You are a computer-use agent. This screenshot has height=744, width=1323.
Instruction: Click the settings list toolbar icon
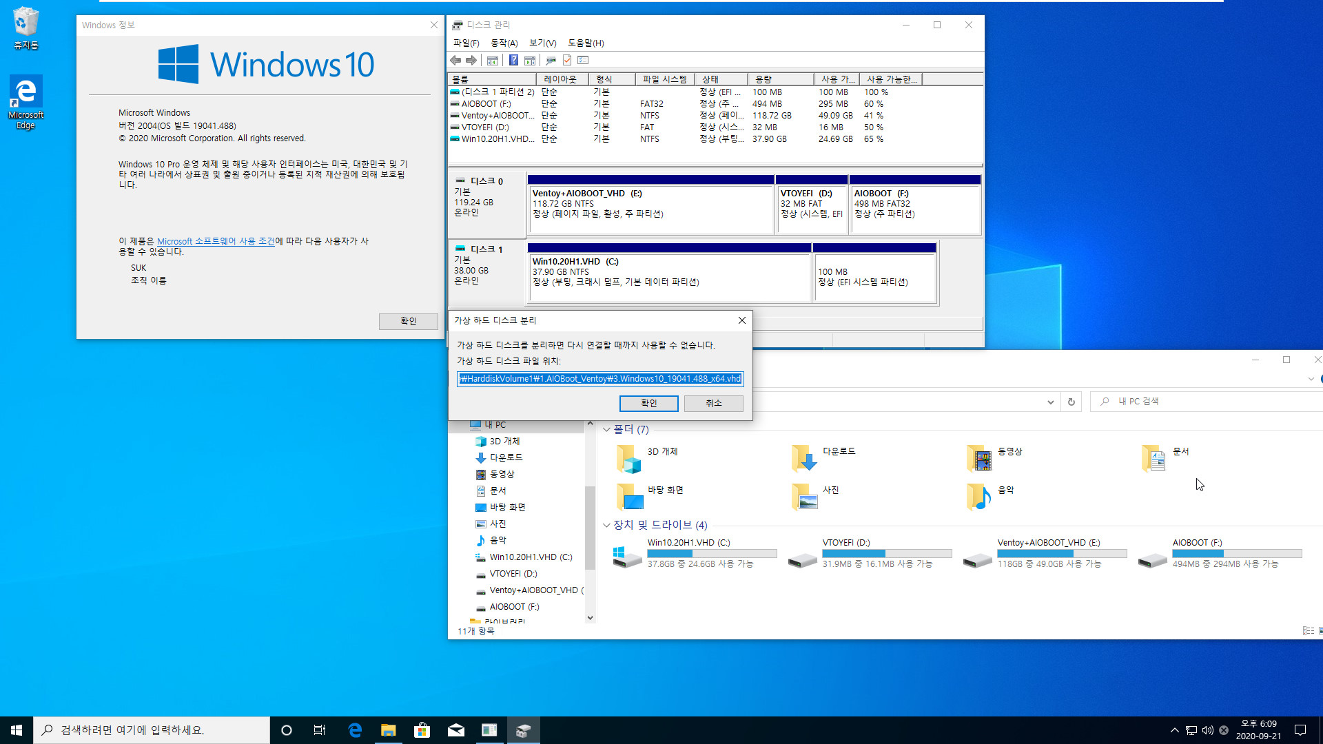(x=583, y=61)
